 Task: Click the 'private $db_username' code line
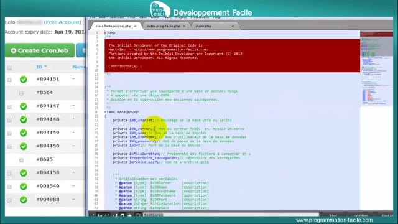click(x=180, y=137)
